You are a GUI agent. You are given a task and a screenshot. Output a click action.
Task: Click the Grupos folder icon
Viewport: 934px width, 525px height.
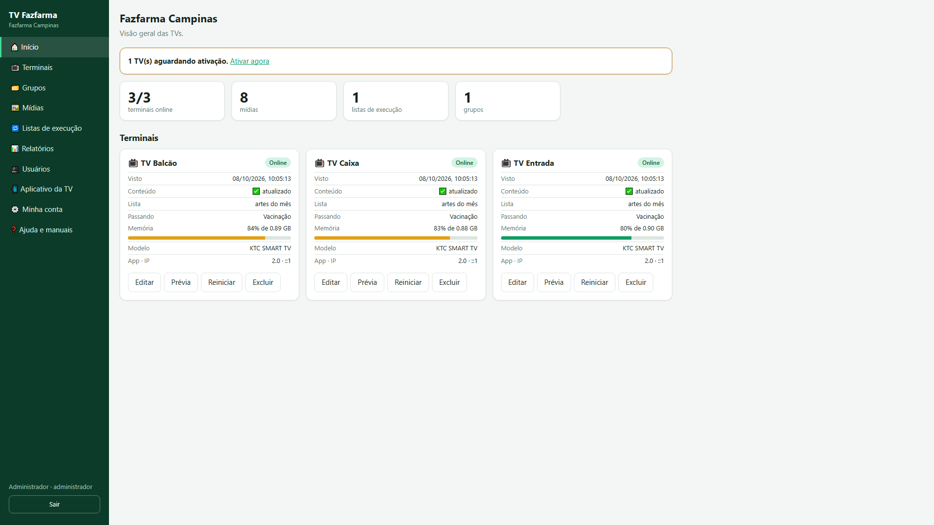coord(15,88)
